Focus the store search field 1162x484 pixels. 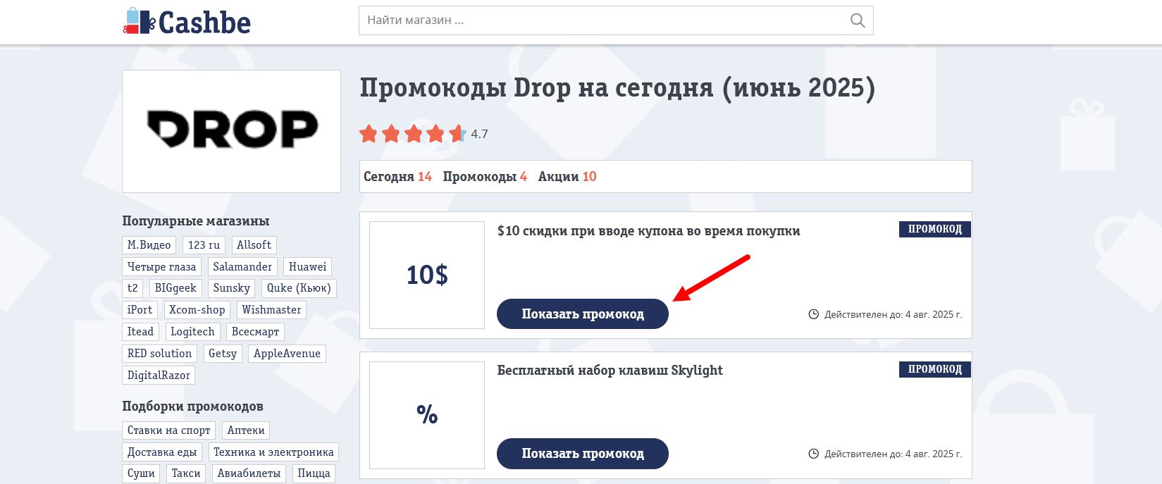(616, 20)
